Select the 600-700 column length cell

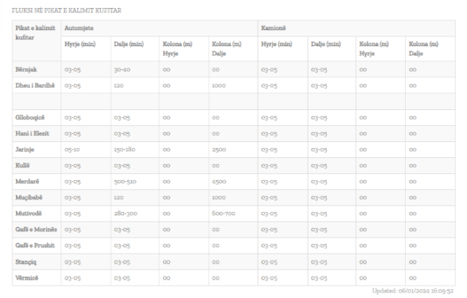click(x=224, y=213)
